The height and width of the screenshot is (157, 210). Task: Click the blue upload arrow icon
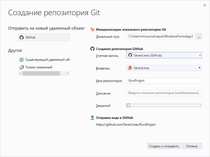pos(92,117)
